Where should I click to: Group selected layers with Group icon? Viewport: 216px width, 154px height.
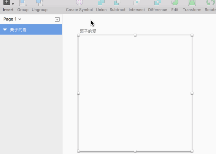click(x=23, y=3)
